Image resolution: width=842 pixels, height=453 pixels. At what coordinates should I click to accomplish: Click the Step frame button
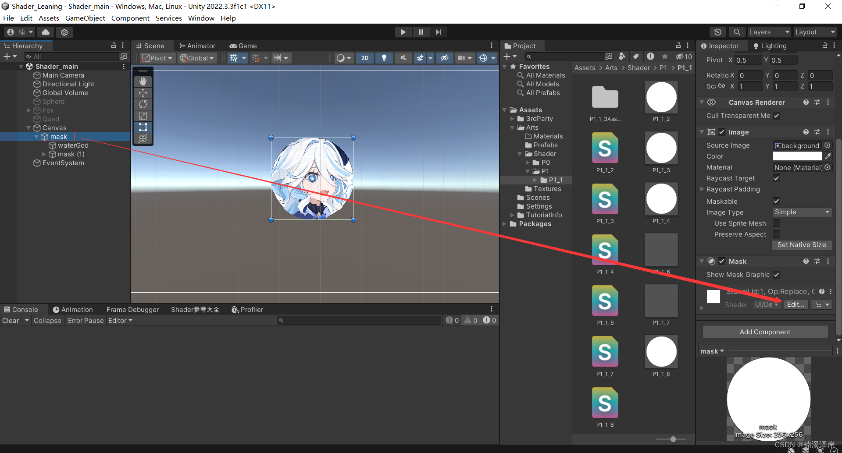(438, 32)
